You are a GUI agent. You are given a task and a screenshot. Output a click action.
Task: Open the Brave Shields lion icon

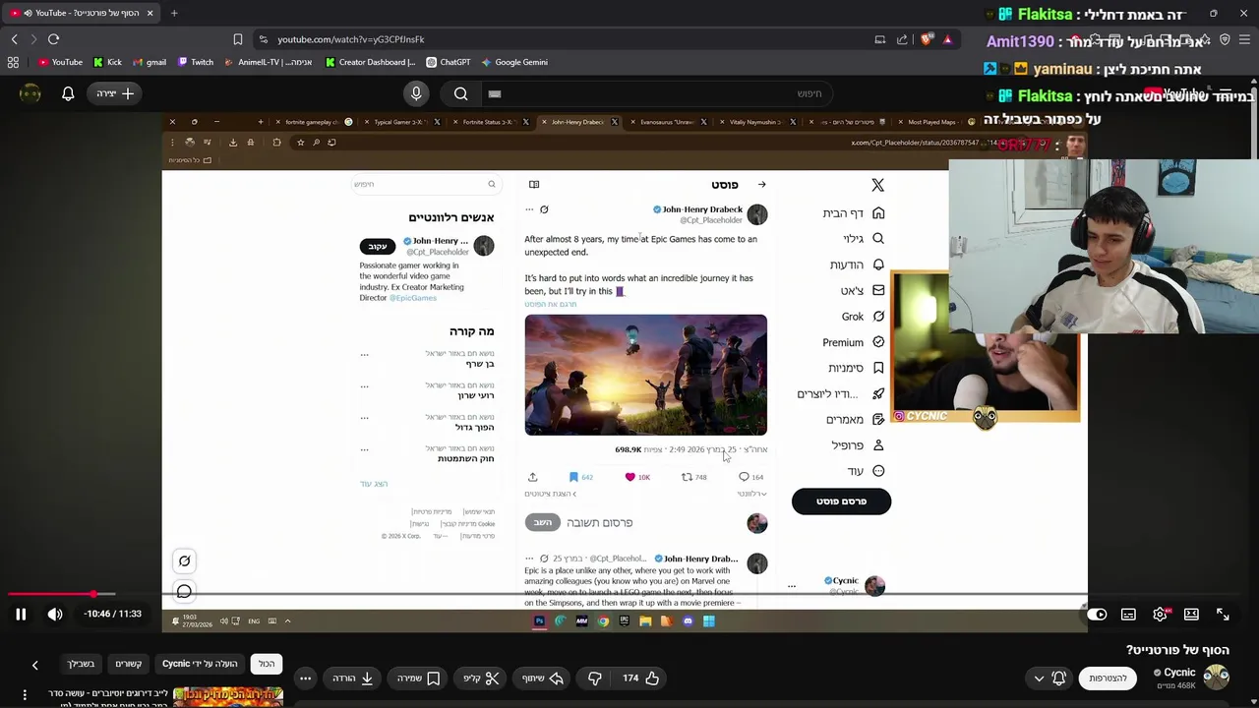click(927, 39)
